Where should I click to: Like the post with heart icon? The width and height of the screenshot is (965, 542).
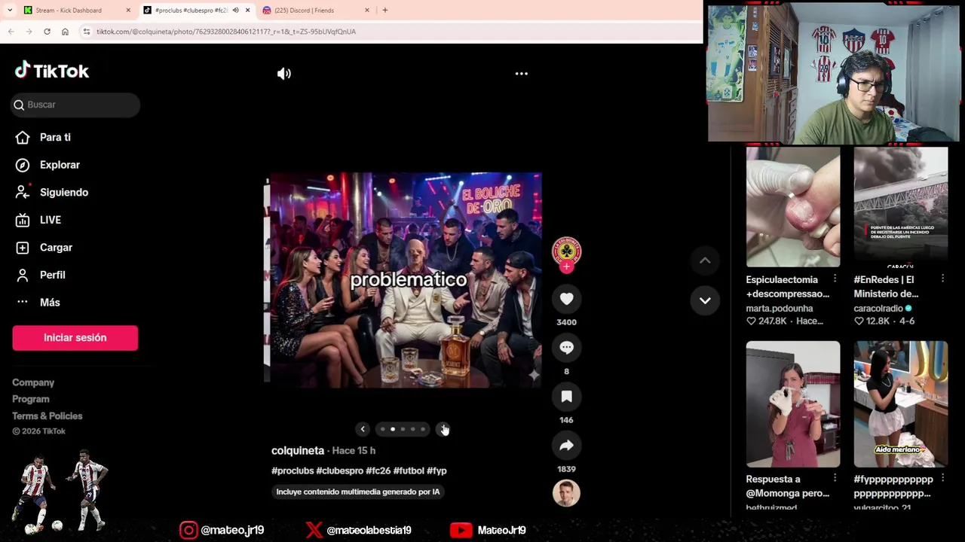(566, 299)
